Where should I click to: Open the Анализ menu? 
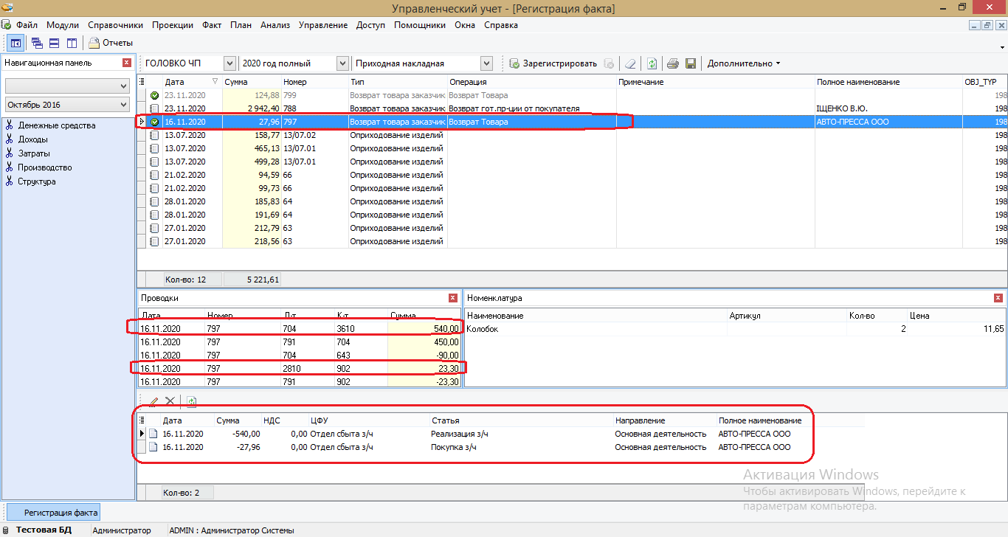point(275,25)
